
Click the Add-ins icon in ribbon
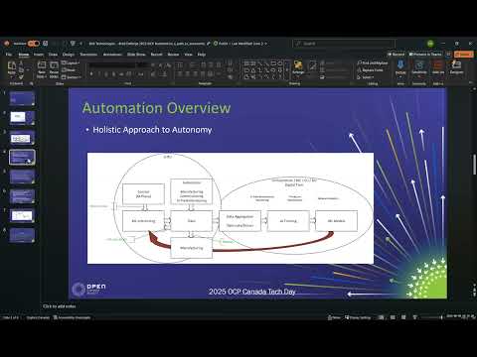[438, 67]
